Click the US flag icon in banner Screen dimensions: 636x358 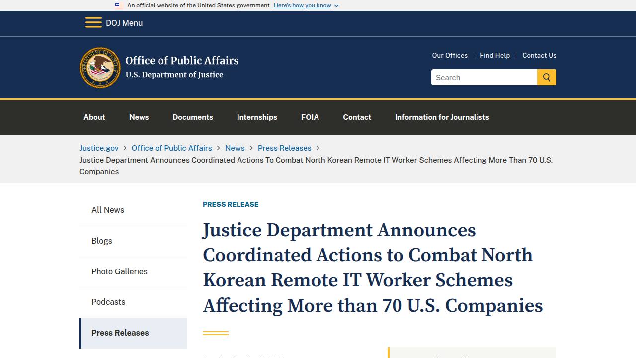119,5
